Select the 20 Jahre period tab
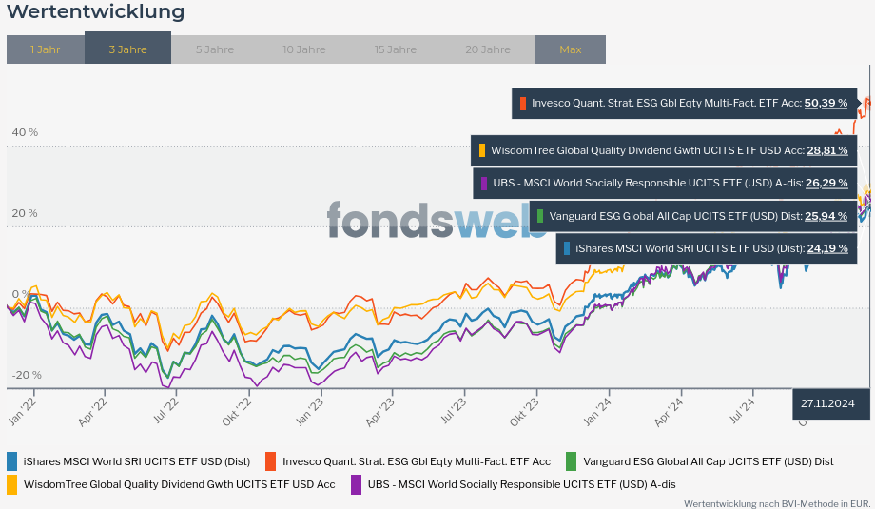This screenshot has width=875, height=509. pos(487,49)
